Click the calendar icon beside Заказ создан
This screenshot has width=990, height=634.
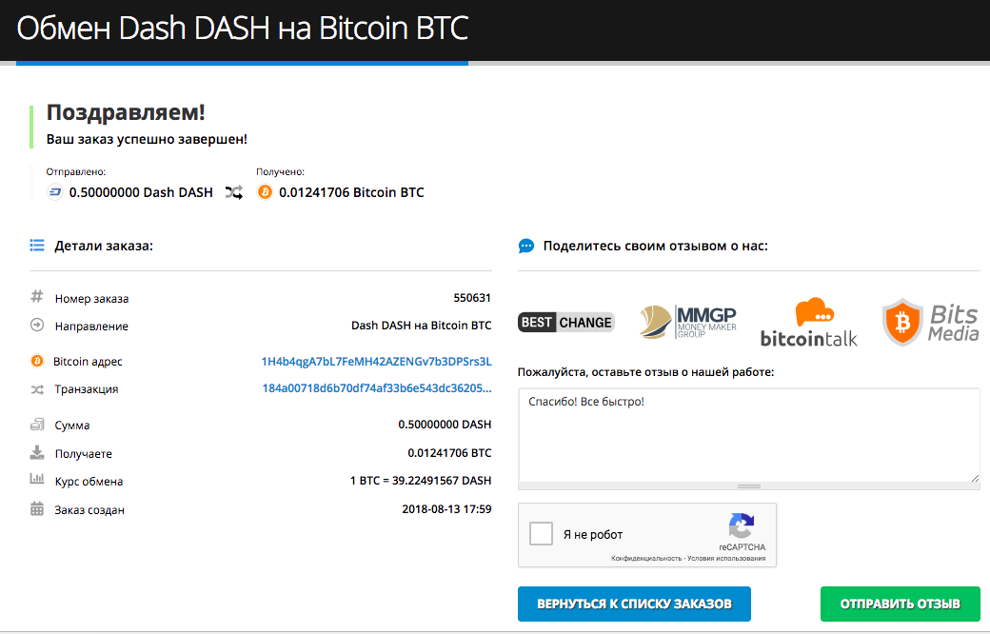pos(37,509)
